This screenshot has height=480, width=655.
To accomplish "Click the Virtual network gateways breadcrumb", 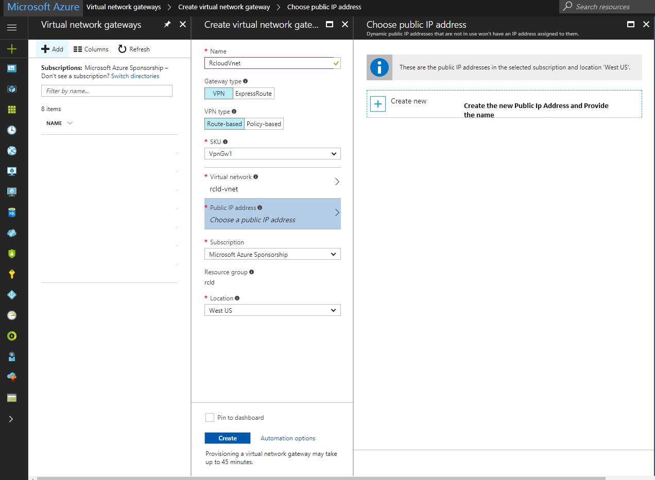I will [x=124, y=7].
